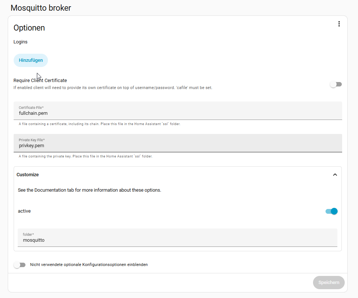Click the Mosquitto broker page title
This screenshot has height=298, width=358.
(41, 8)
